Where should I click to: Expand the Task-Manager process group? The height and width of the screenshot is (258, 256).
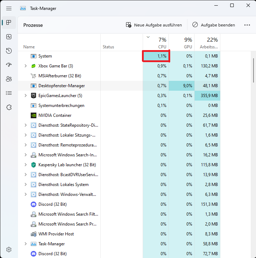tap(25, 244)
